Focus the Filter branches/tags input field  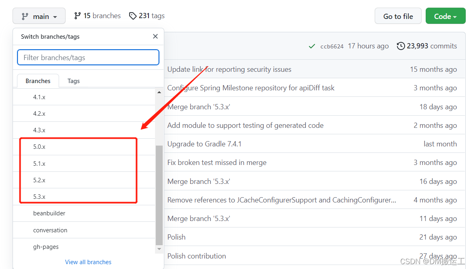88,57
